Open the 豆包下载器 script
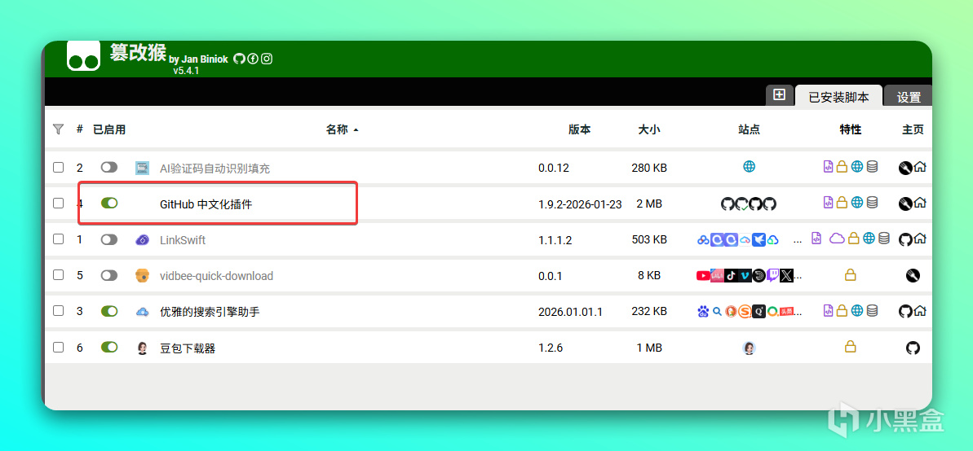 tap(188, 348)
